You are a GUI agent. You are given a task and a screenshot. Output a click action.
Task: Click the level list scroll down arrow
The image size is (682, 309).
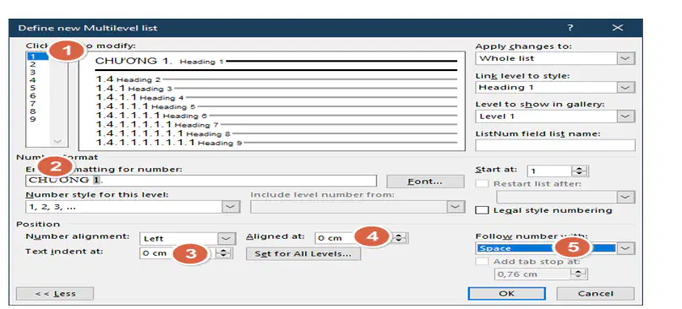(58, 141)
